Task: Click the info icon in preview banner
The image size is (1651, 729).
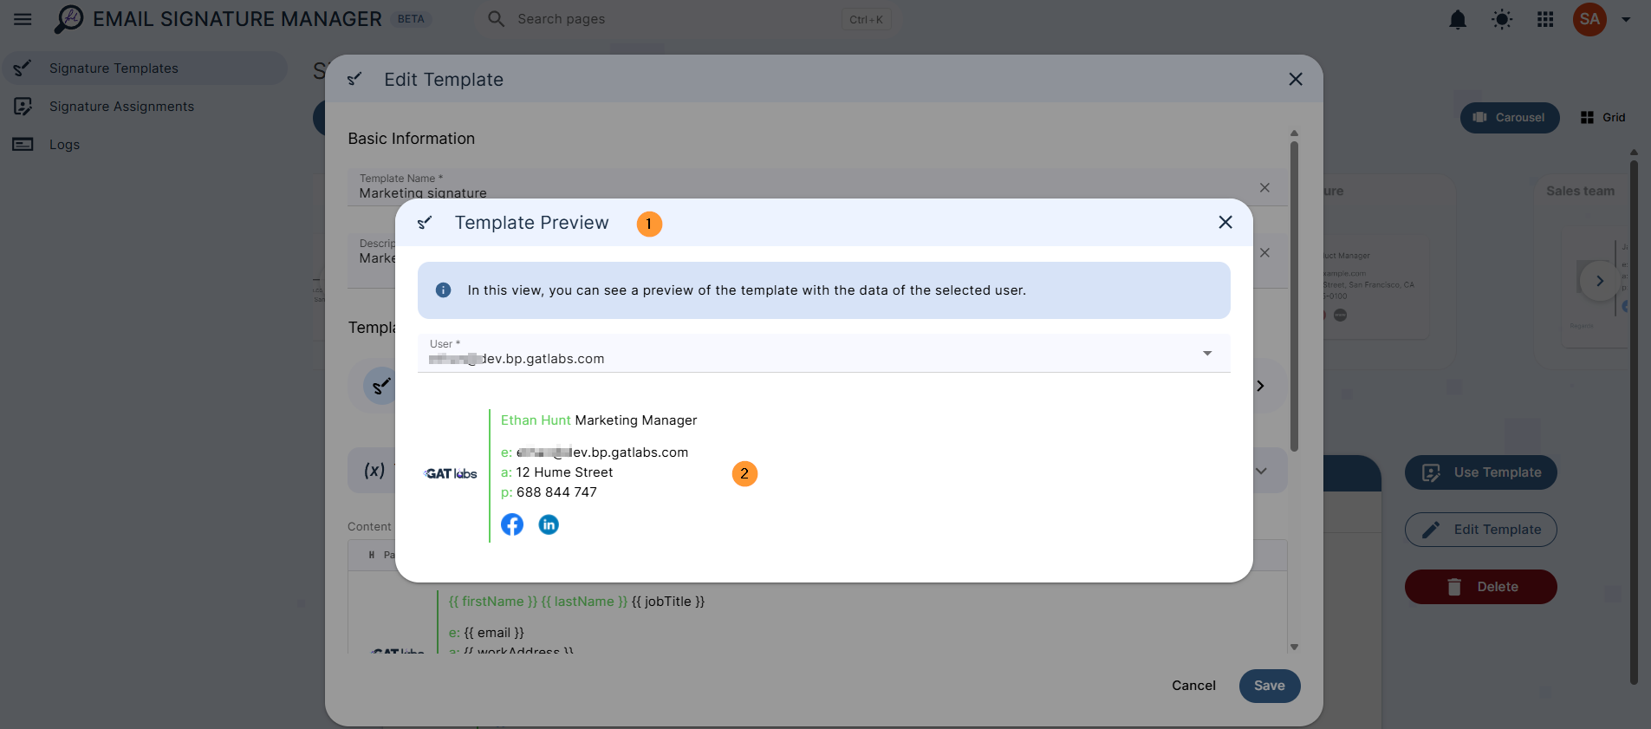Action: click(x=443, y=290)
